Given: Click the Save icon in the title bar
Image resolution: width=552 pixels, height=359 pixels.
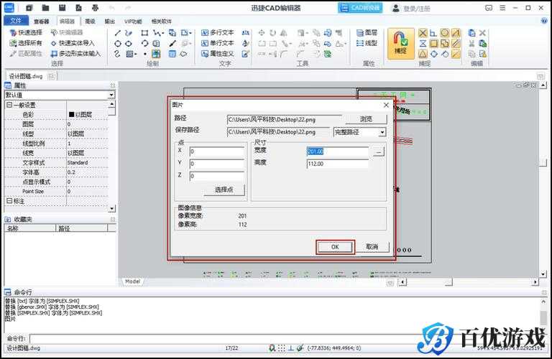Looking at the screenshot, I should tap(63, 8).
